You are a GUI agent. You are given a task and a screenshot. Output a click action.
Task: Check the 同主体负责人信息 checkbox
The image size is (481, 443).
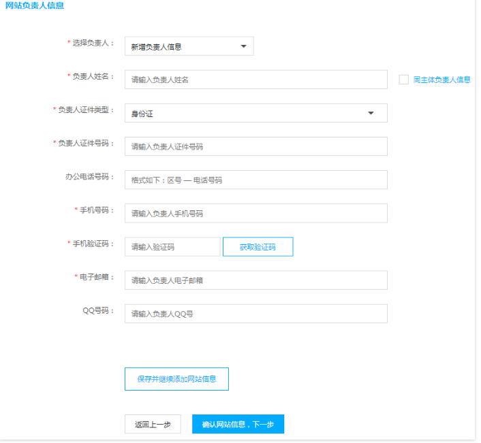403,80
